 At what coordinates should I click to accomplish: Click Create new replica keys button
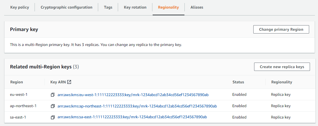(282, 67)
